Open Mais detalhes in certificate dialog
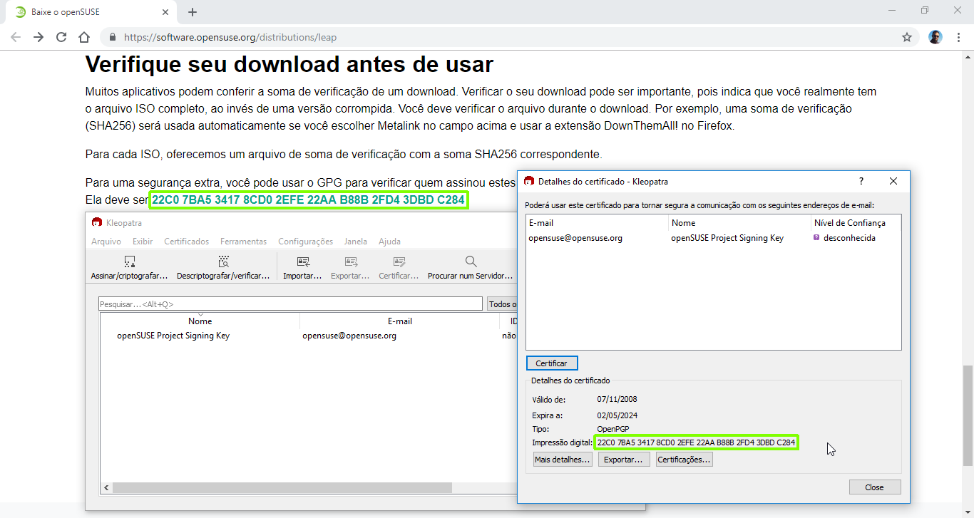Image resolution: width=974 pixels, height=518 pixels. [563, 460]
